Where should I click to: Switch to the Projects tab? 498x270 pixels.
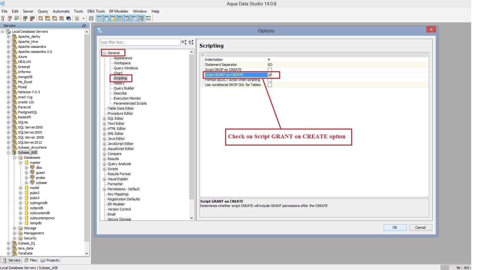pos(50,260)
